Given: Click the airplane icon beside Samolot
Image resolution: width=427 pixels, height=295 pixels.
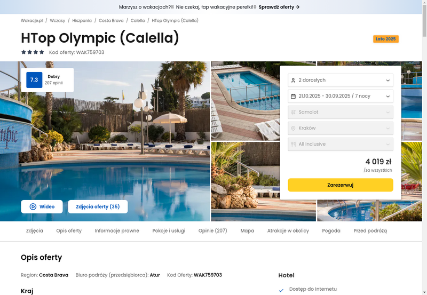Looking at the screenshot, I should pyautogui.click(x=293, y=112).
